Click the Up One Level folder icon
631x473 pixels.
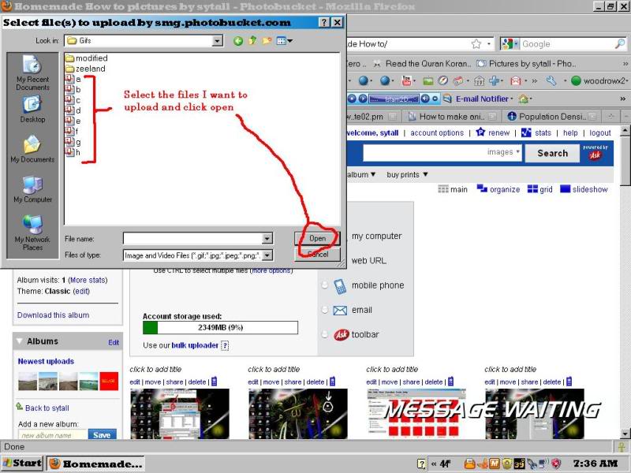click(252, 40)
